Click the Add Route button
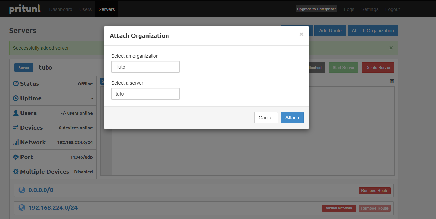Image resolution: width=436 pixels, height=219 pixels. pos(330,31)
